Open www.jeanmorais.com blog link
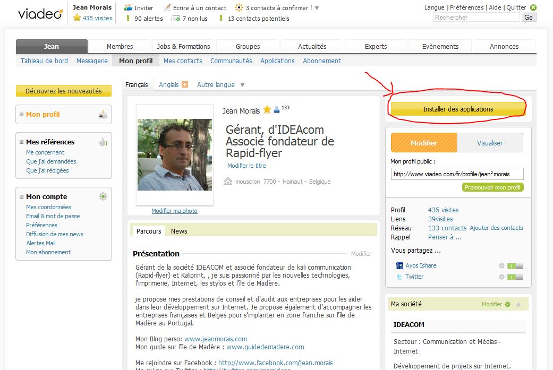The height and width of the screenshot is (370, 553). click(216, 339)
